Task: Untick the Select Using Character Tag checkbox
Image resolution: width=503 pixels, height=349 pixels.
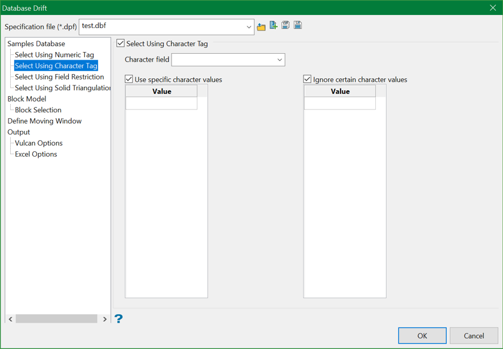Action: click(121, 43)
